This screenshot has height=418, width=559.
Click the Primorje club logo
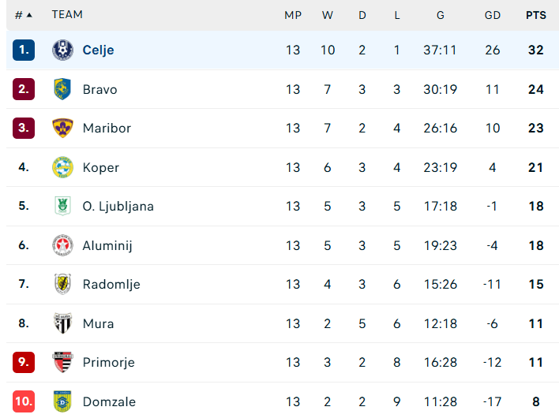[62, 362]
